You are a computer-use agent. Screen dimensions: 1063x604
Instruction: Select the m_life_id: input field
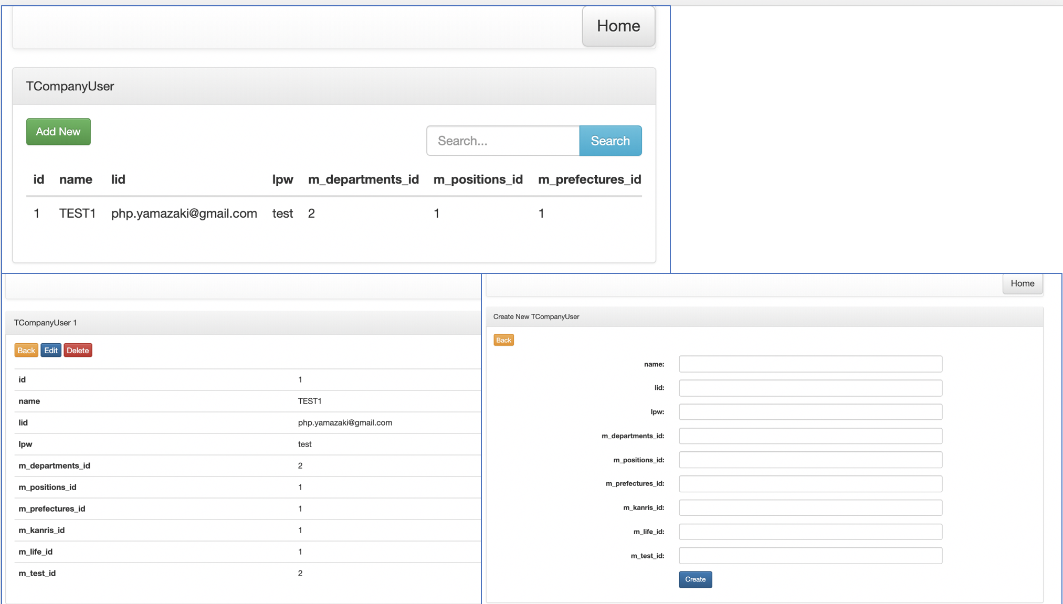tap(810, 532)
